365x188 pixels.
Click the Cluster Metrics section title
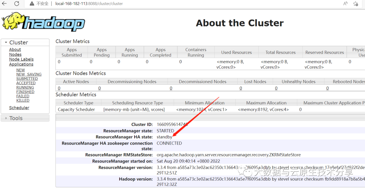72,41
